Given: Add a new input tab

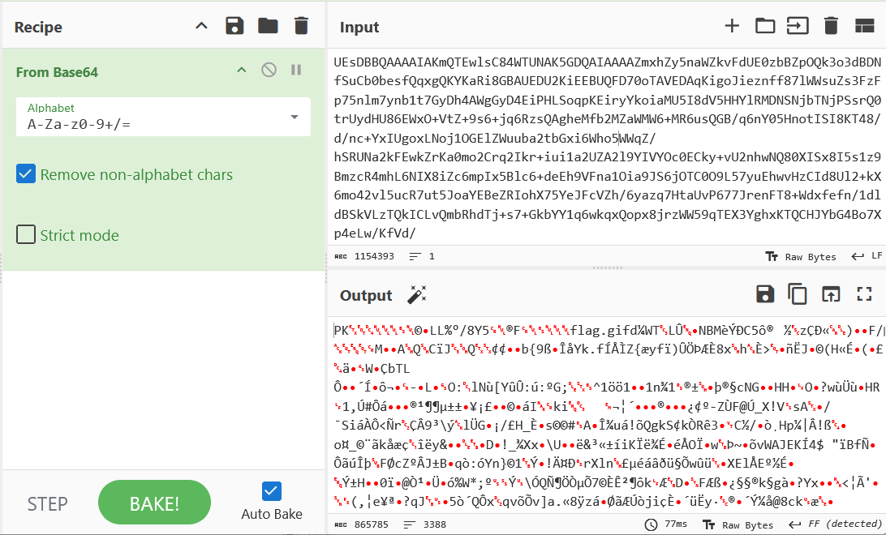Looking at the screenshot, I should [x=733, y=26].
